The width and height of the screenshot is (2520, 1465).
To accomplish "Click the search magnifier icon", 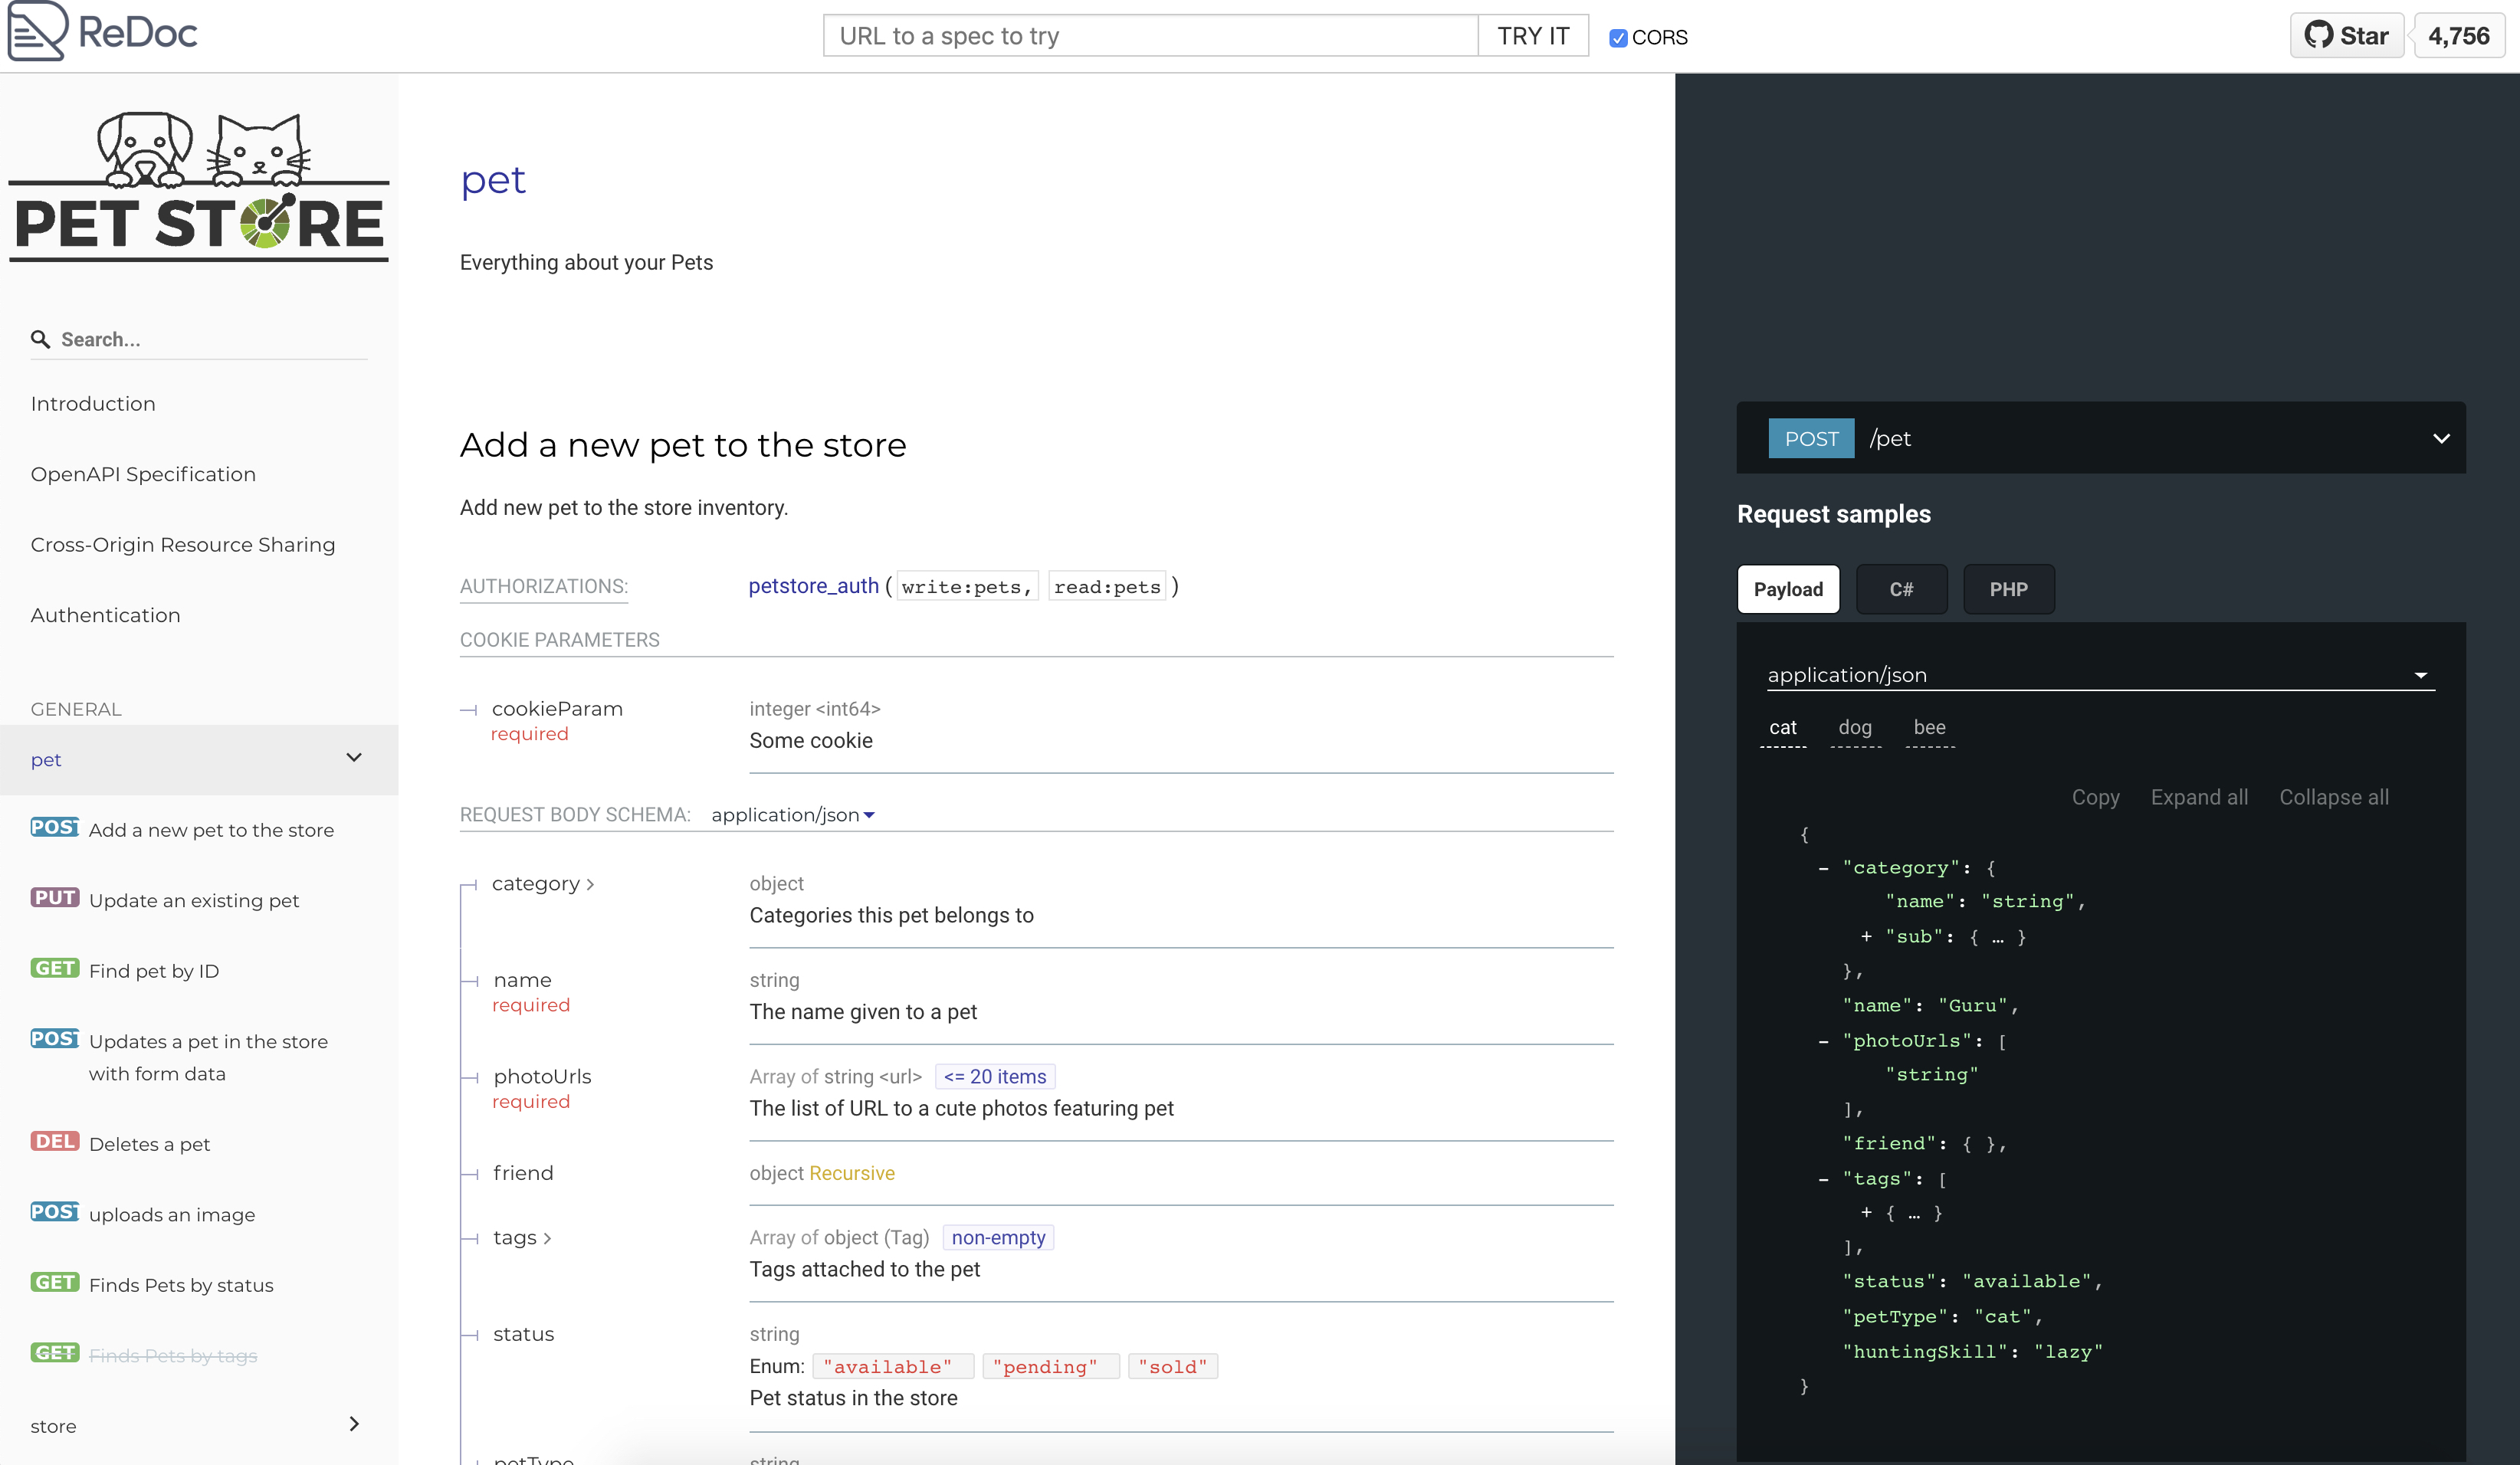I will click(40, 339).
